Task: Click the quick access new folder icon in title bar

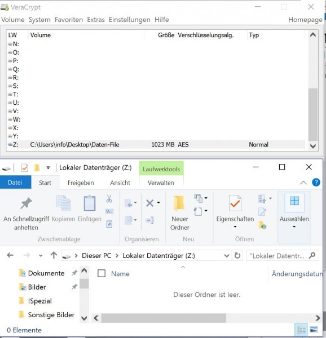Action: [37, 168]
